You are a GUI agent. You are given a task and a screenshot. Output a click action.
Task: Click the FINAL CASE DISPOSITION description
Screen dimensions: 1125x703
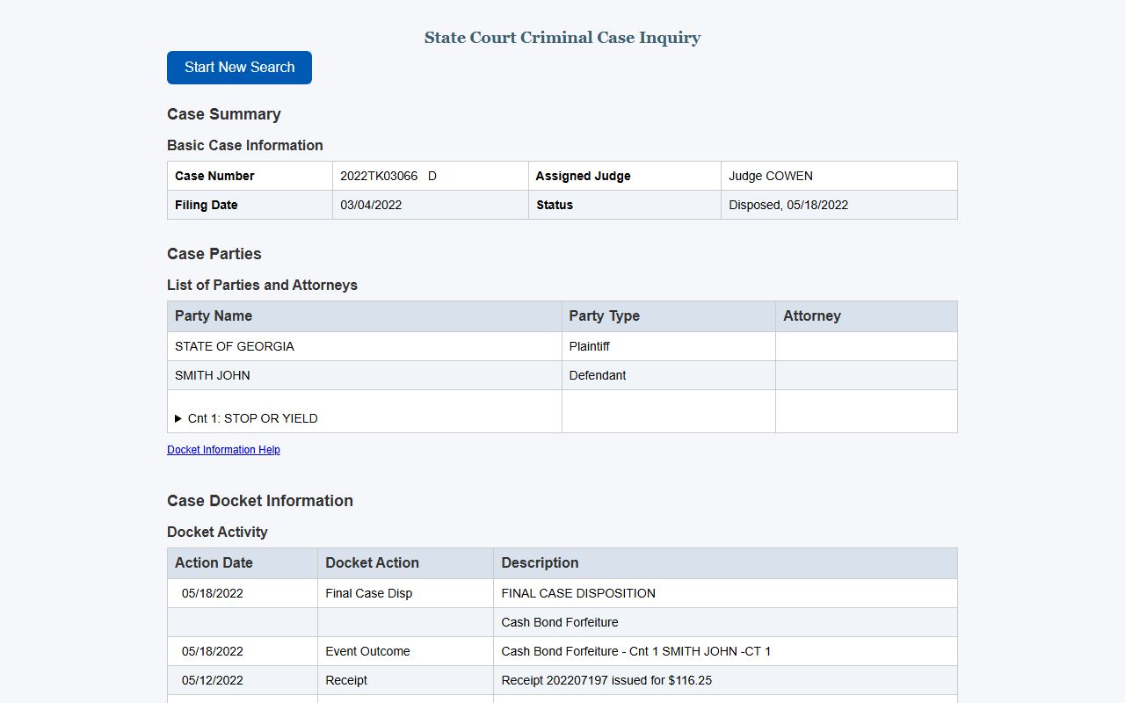click(x=578, y=593)
